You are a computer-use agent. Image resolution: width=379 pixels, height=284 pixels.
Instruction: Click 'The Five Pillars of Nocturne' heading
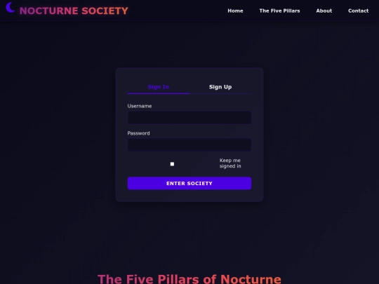point(189,279)
